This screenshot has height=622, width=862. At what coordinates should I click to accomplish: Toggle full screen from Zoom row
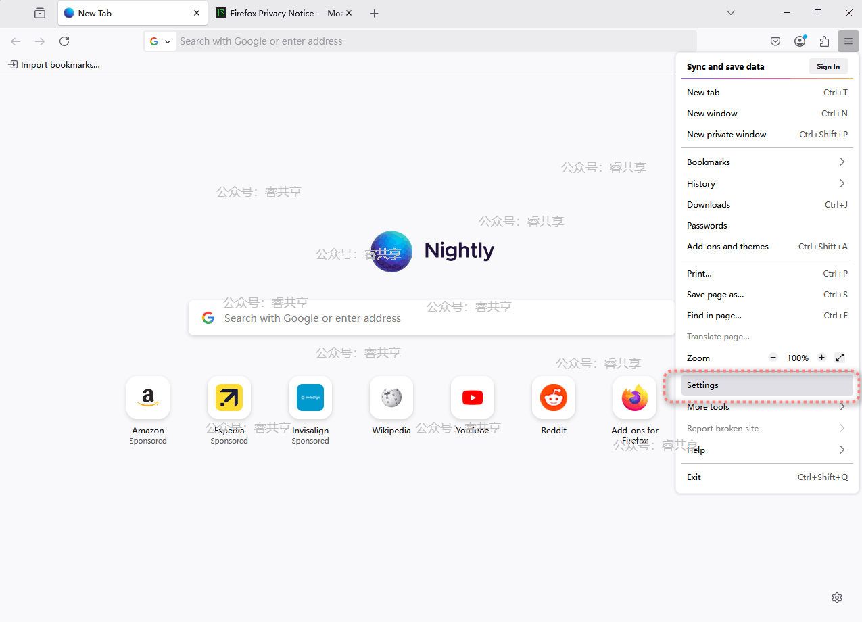tap(840, 358)
